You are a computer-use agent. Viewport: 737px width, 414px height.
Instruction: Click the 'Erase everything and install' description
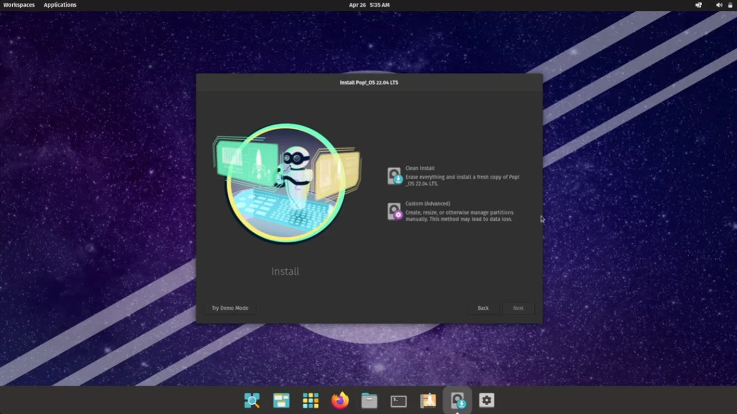click(462, 180)
